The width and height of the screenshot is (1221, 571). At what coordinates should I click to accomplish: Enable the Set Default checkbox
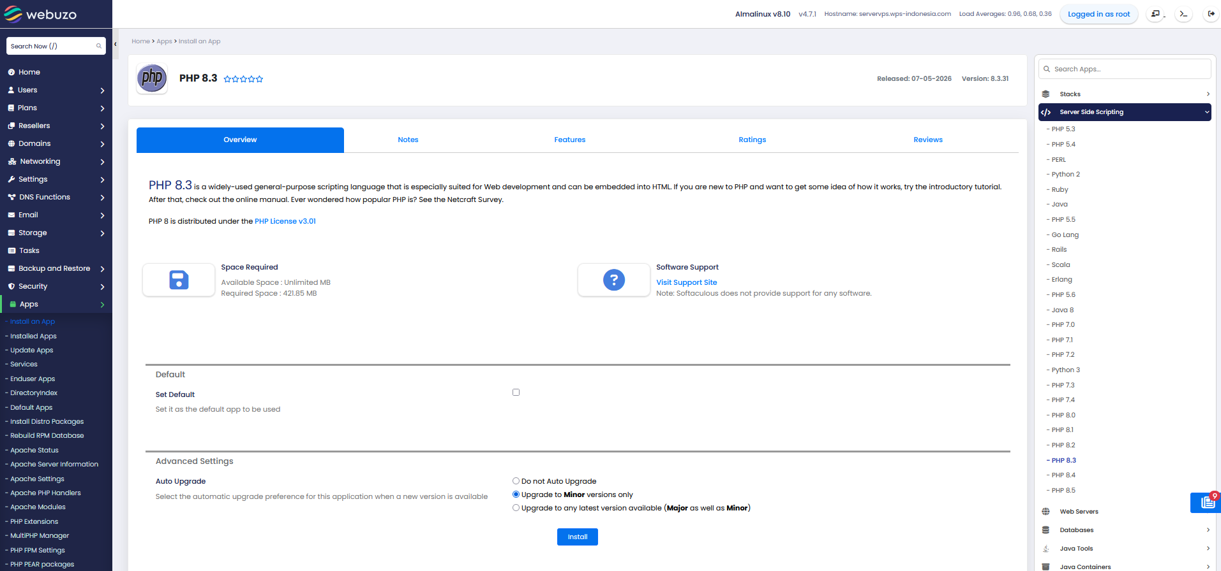[x=516, y=392]
